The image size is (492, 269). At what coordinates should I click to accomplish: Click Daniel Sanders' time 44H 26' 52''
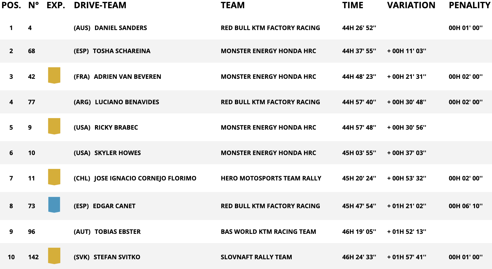tap(359, 28)
